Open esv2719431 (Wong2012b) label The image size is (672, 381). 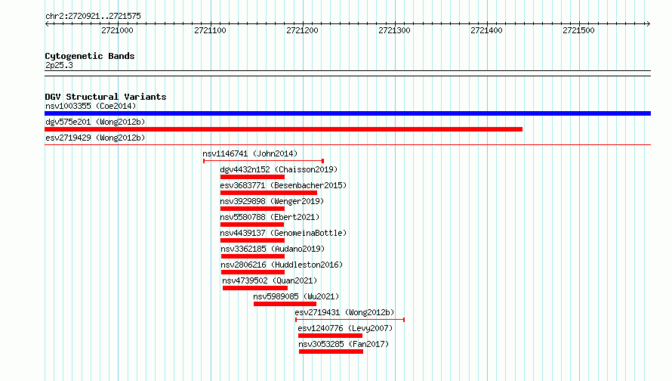tap(344, 312)
